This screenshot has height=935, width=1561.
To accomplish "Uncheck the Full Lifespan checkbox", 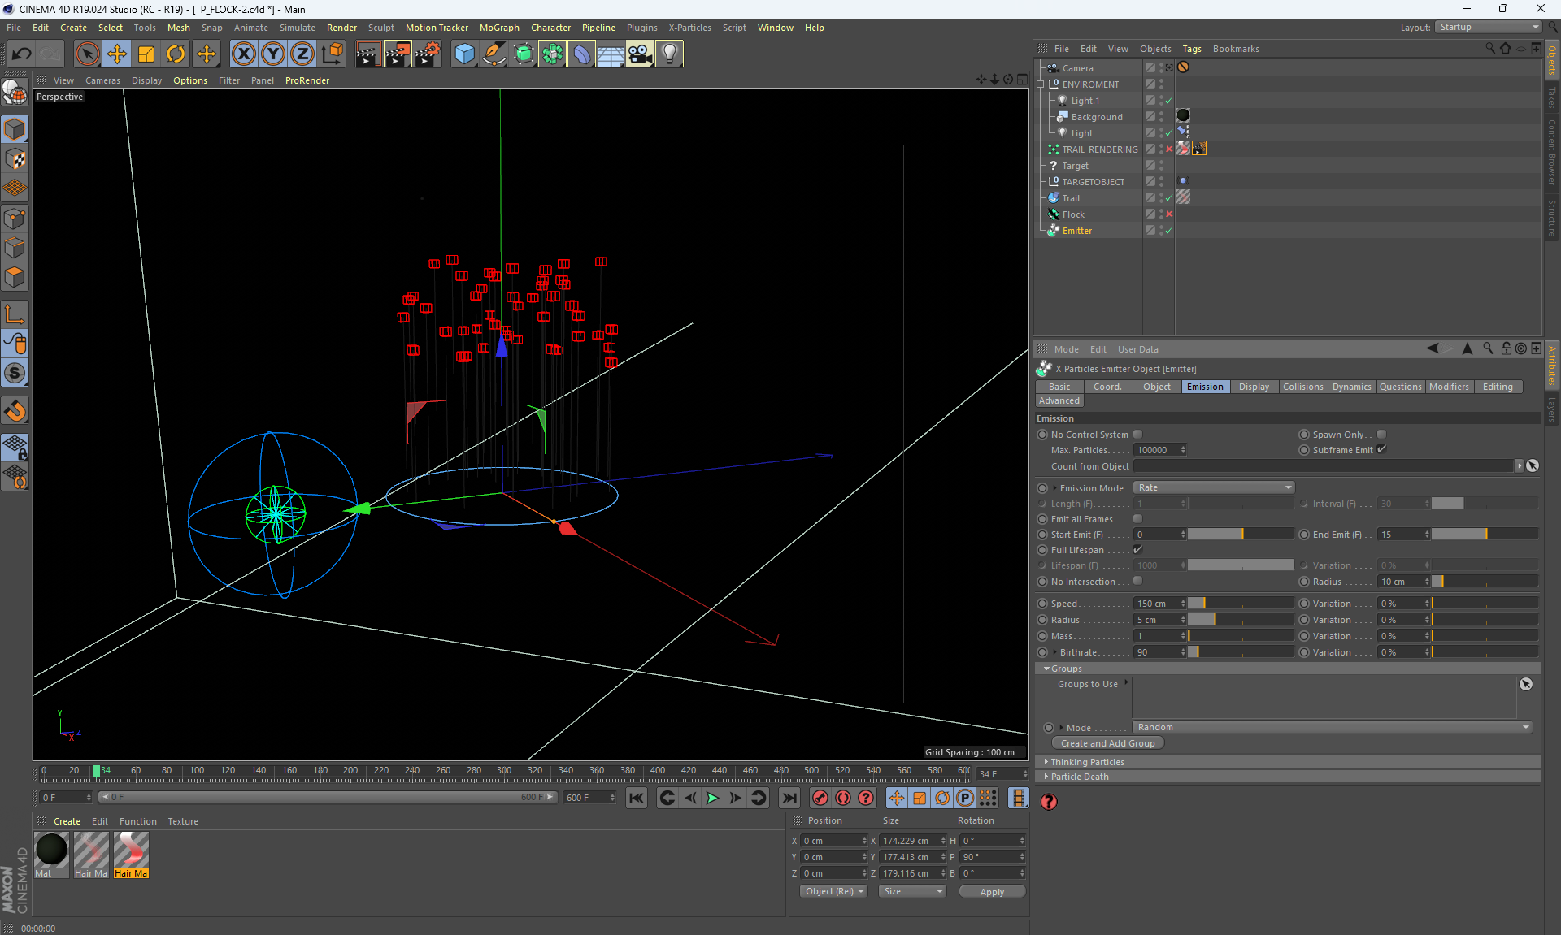I will pyautogui.click(x=1137, y=550).
